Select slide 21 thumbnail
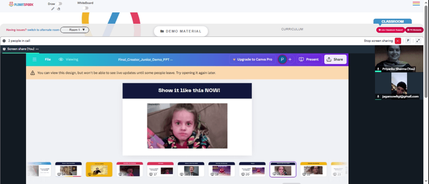The image size is (429, 184). tap(283, 169)
